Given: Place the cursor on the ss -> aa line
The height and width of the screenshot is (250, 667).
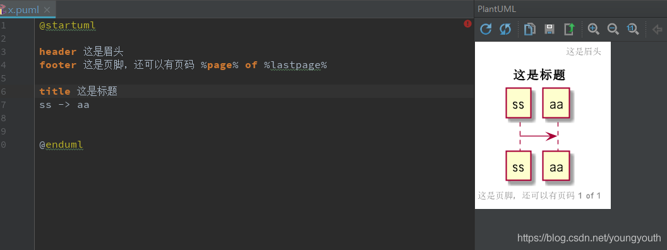Looking at the screenshot, I should 64,105.
